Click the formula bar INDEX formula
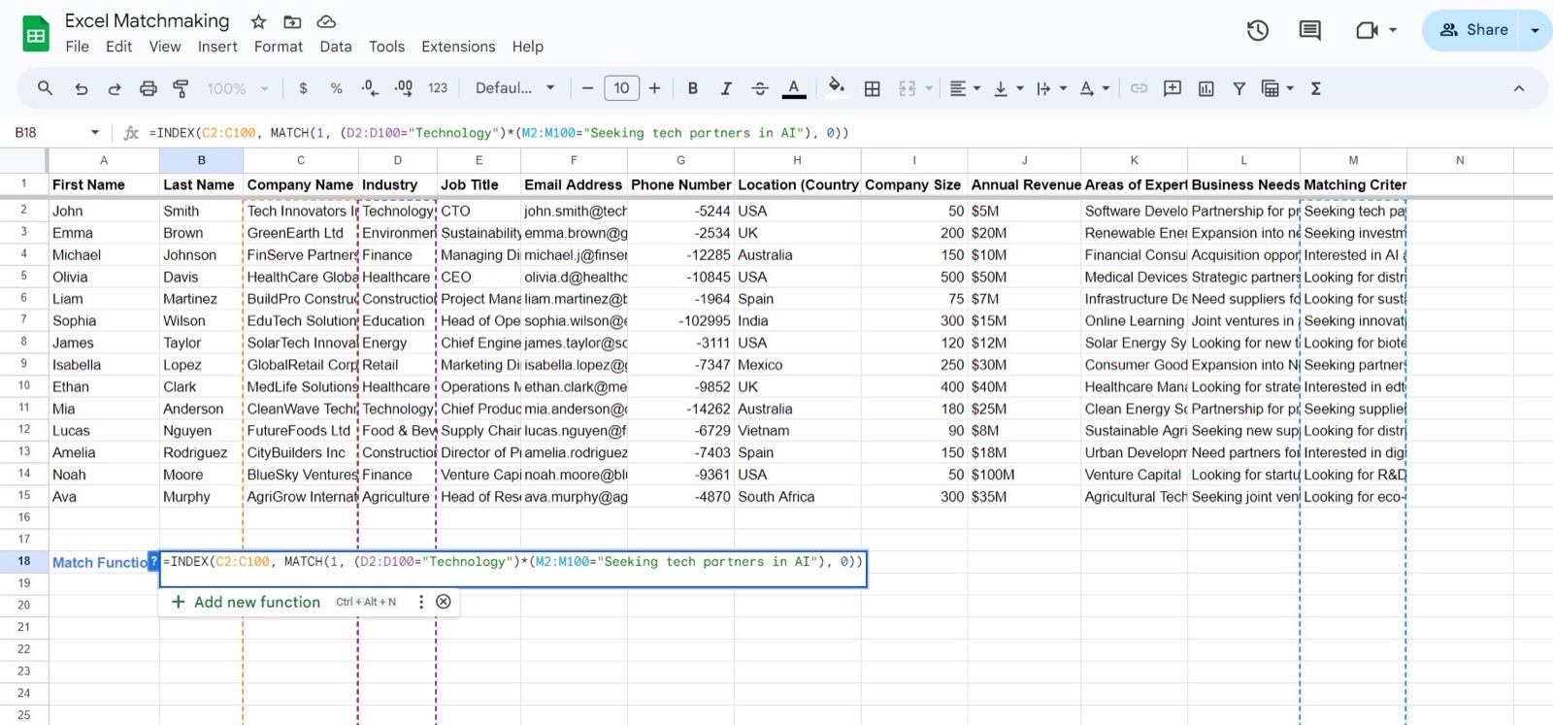The image size is (1553, 725). (498, 133)
